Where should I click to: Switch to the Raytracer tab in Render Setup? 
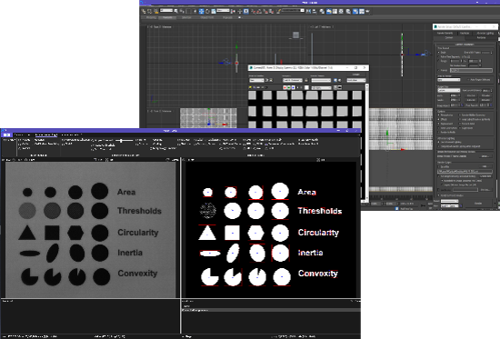pyautogui.click(x=465, y=33)
